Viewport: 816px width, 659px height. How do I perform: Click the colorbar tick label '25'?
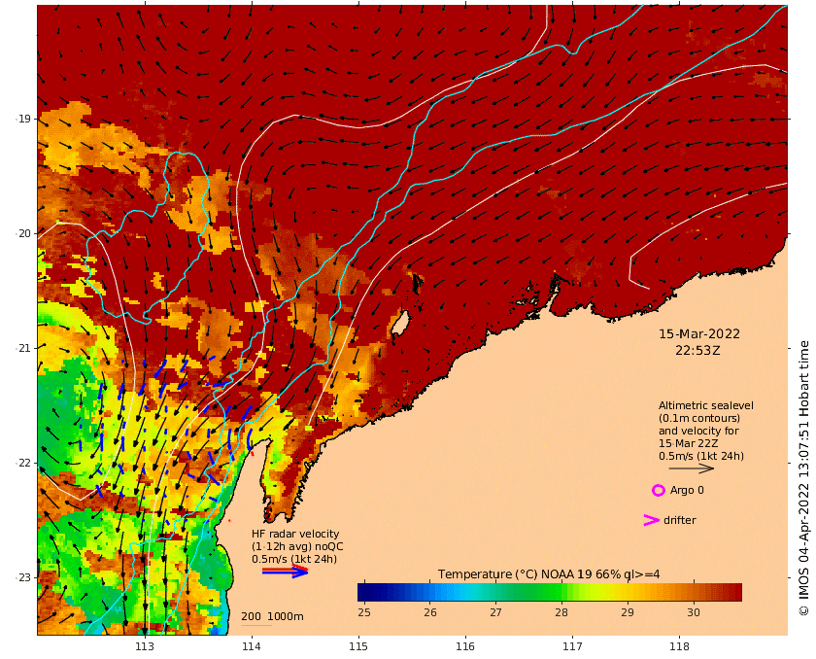(x=364, y=612)
